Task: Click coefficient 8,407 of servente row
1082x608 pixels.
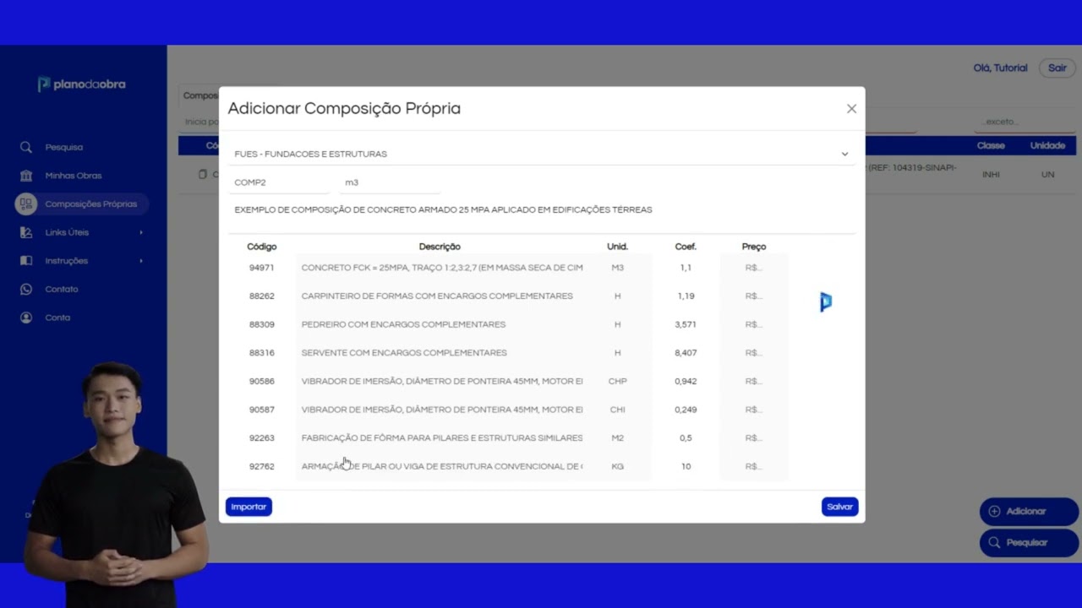Action: (x=686, y=353)
